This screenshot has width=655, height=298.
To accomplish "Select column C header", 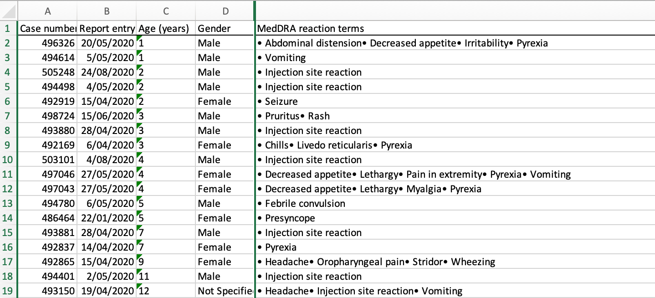I will (166, 11).
